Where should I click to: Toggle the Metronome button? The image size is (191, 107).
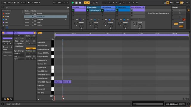(x=29, y=3)
